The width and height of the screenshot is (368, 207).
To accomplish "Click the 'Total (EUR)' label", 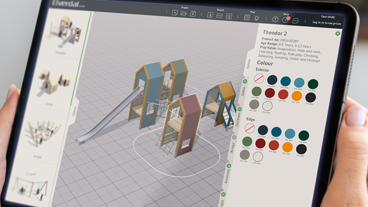I will pos(328,17).
